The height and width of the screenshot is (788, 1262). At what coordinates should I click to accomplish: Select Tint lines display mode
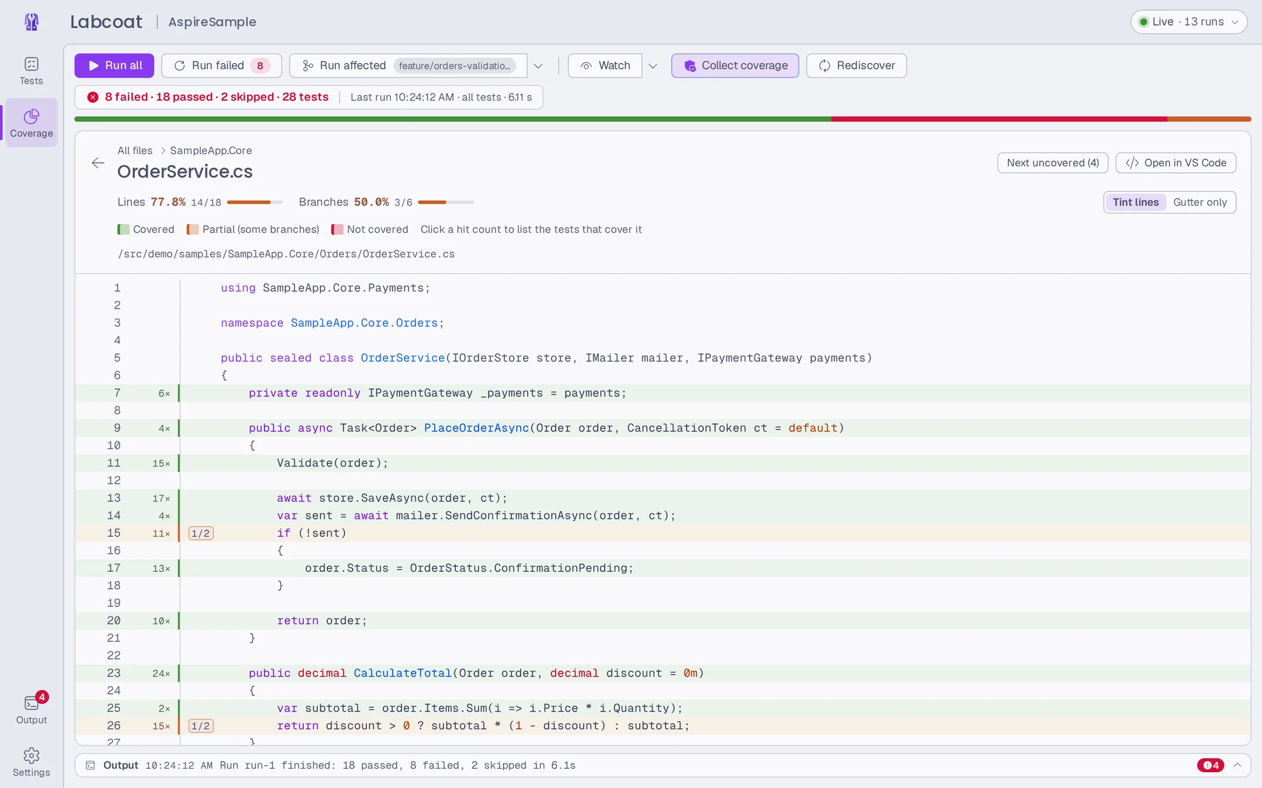coord(1135,202)
